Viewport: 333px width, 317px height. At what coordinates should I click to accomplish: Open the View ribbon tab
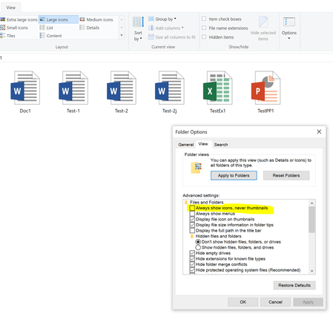[x=10, y=7]
